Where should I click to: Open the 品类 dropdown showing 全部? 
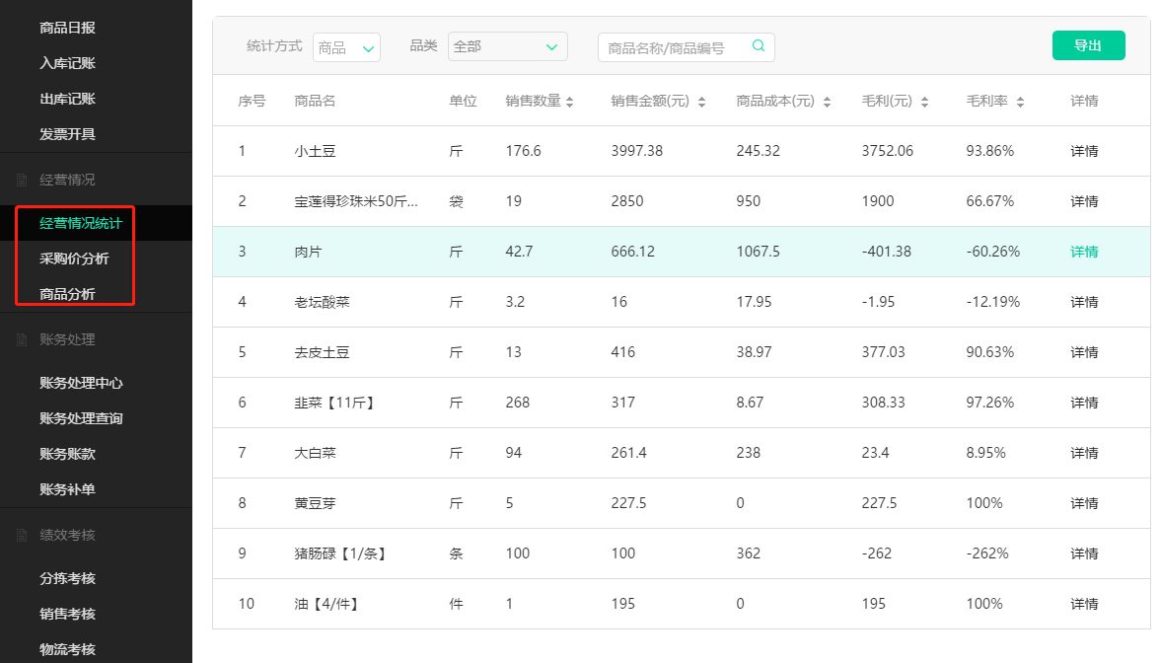[507, 46]
